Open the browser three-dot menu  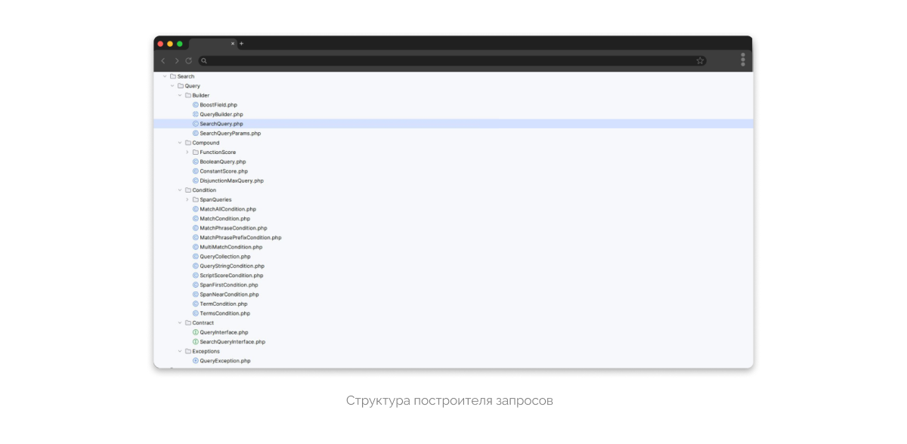click(743, 60)
